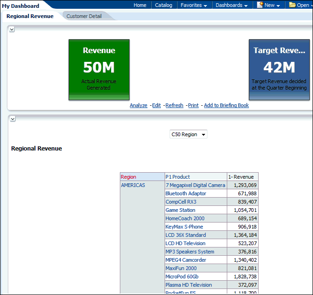Collapse the Regional Revenue section

pyautogui.click(x=12, y=119)
